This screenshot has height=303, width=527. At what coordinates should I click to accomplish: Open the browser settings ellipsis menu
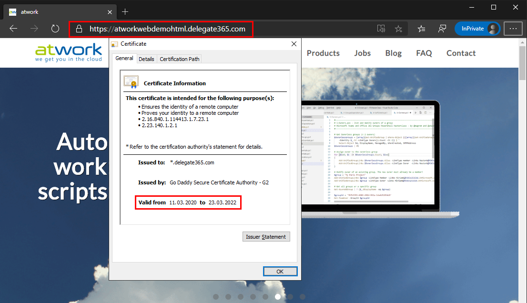coord(513,29)
